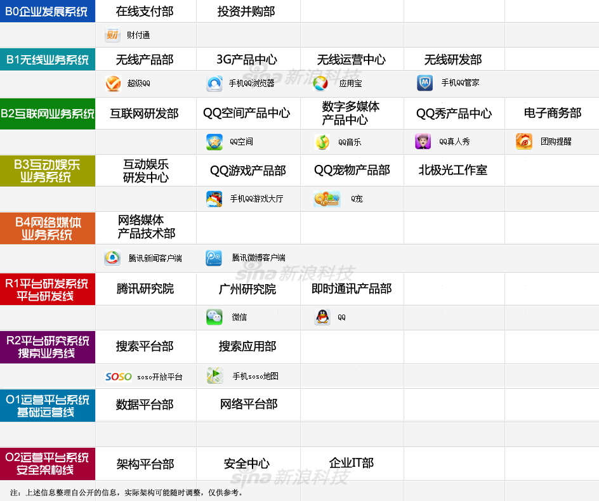Click the 超级QQ icon
The width and height of the screenshot is (599, 501).
pos(113,83)
